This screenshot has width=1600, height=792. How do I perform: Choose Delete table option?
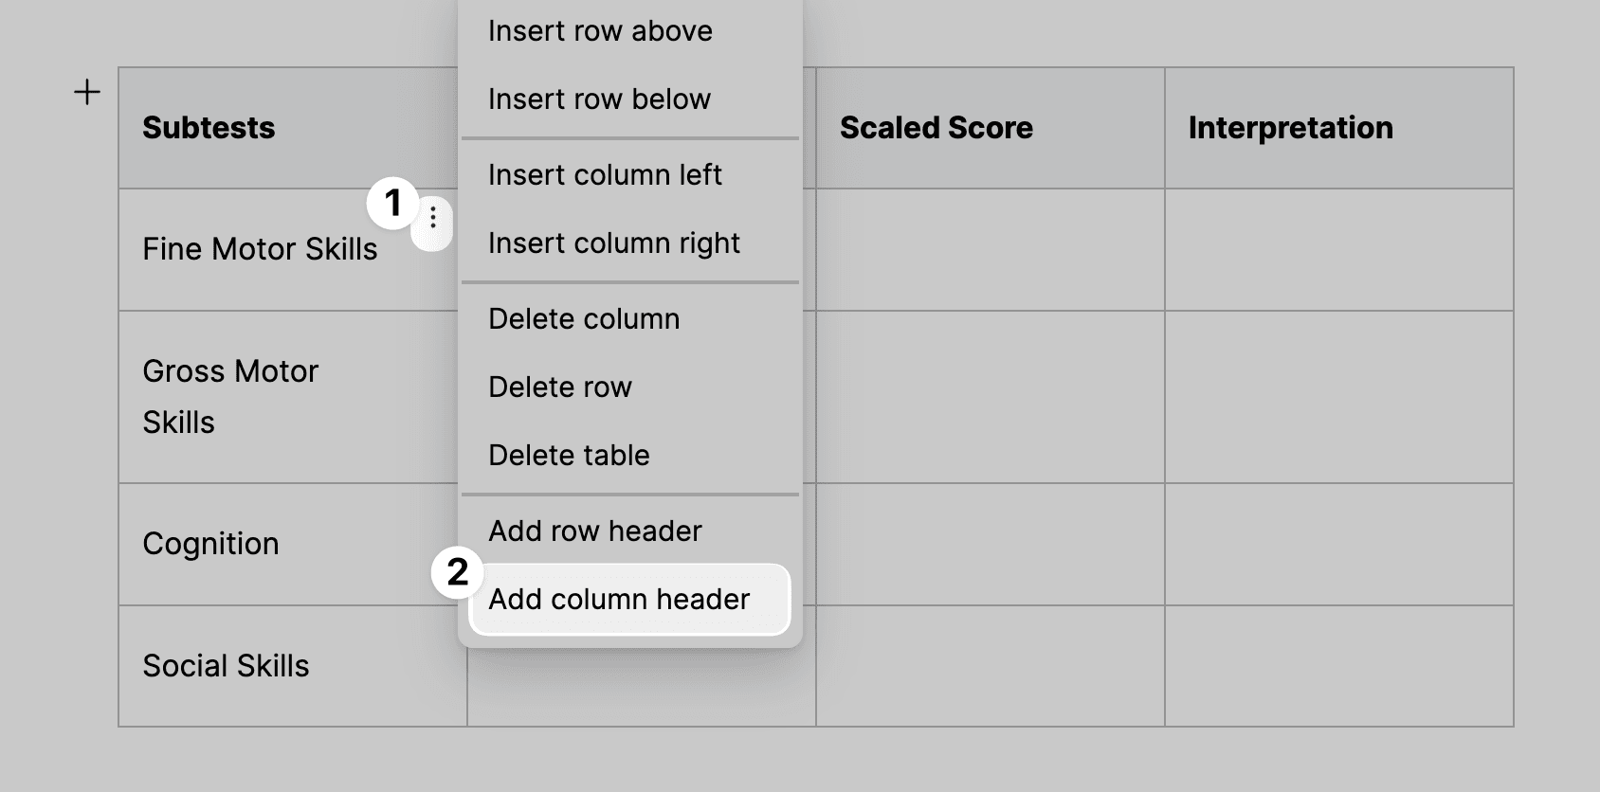569,456
